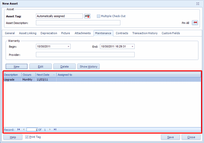This screenshot has width=204, height=143.
Task: Switch to the Custom Fields tab
Action: (171, 33)
